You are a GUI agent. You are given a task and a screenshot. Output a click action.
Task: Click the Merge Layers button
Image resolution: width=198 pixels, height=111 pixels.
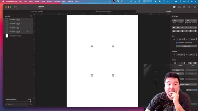[x=188, y=84]
